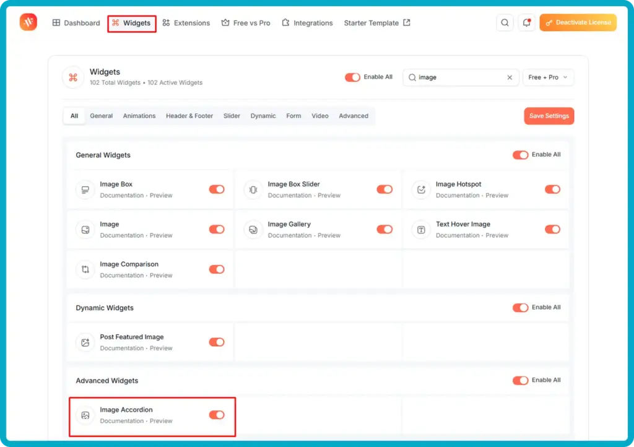The image size is (634, 447).
Task: Open Documentation link under Image Gallery
Action: coord(290,235)
